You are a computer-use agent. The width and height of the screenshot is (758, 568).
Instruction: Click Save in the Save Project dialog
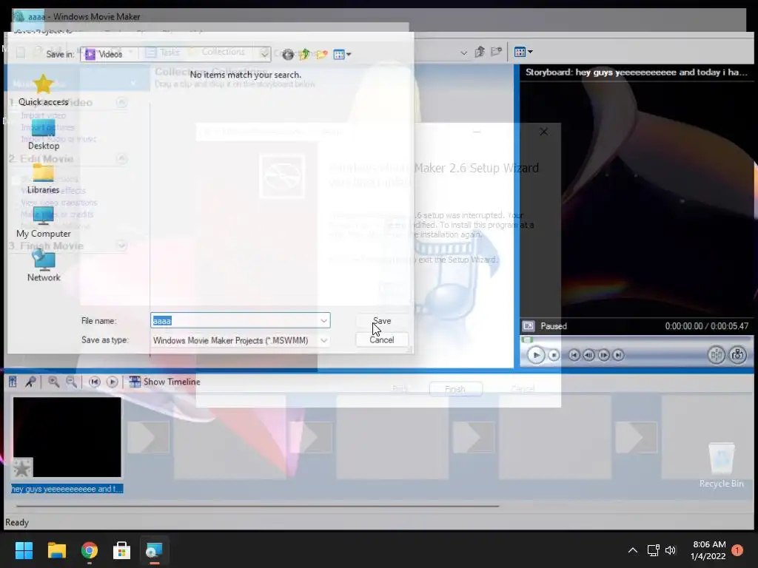(382, 321)
